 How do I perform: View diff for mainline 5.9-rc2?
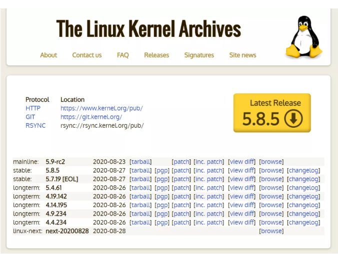[x=241, y=162]
